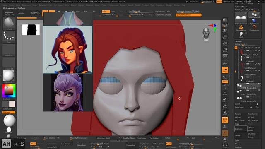Viewport: 265px width, 149px height.
Task: Click the Duplicate subtool button
Action: point(241,129)
